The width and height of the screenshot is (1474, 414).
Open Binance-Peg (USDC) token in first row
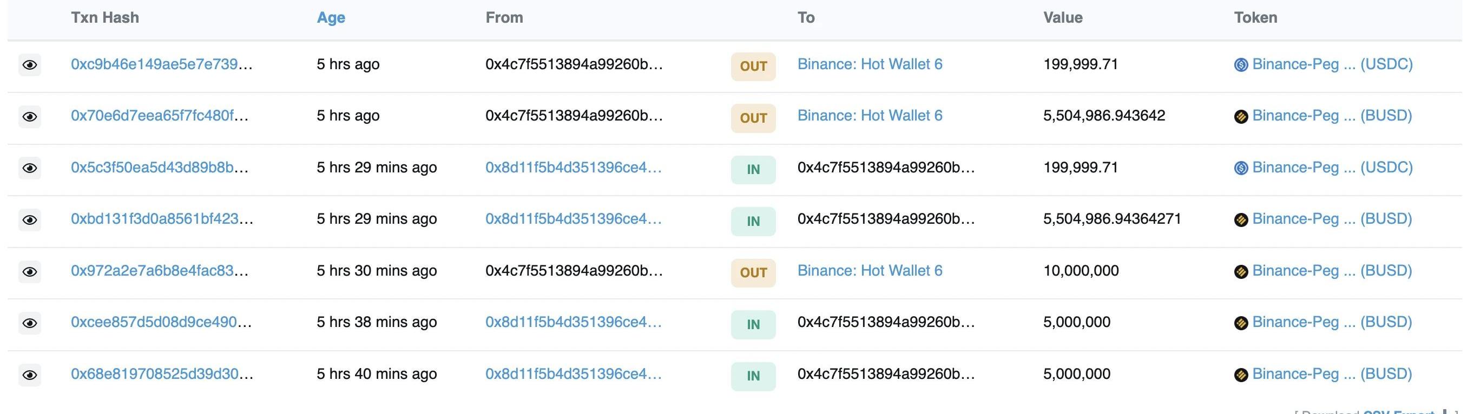(x=1332, y=64)
